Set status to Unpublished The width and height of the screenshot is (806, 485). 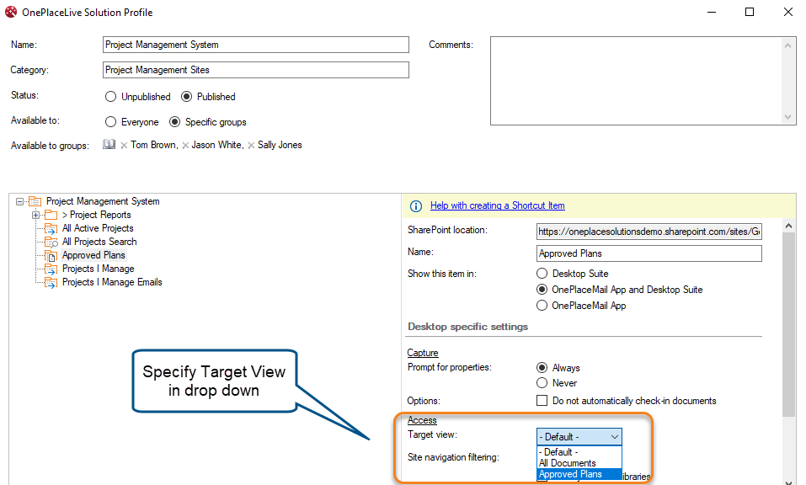(x=111, y=97)
